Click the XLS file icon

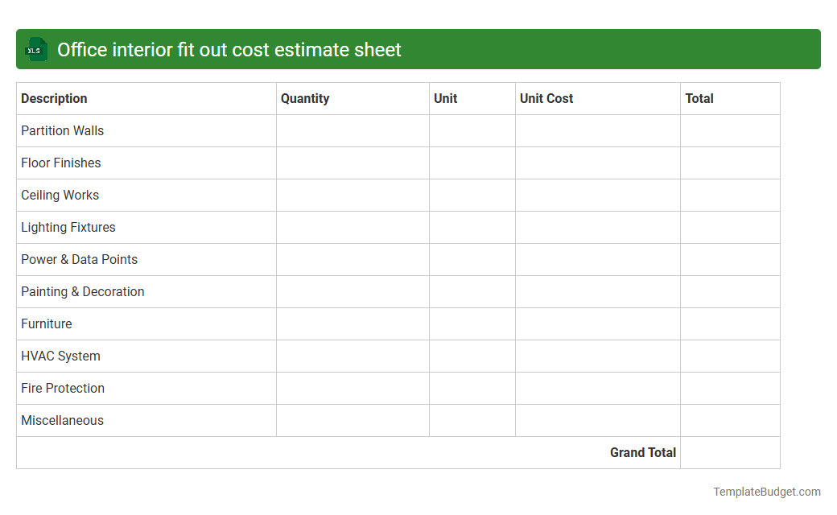(35, 49)
